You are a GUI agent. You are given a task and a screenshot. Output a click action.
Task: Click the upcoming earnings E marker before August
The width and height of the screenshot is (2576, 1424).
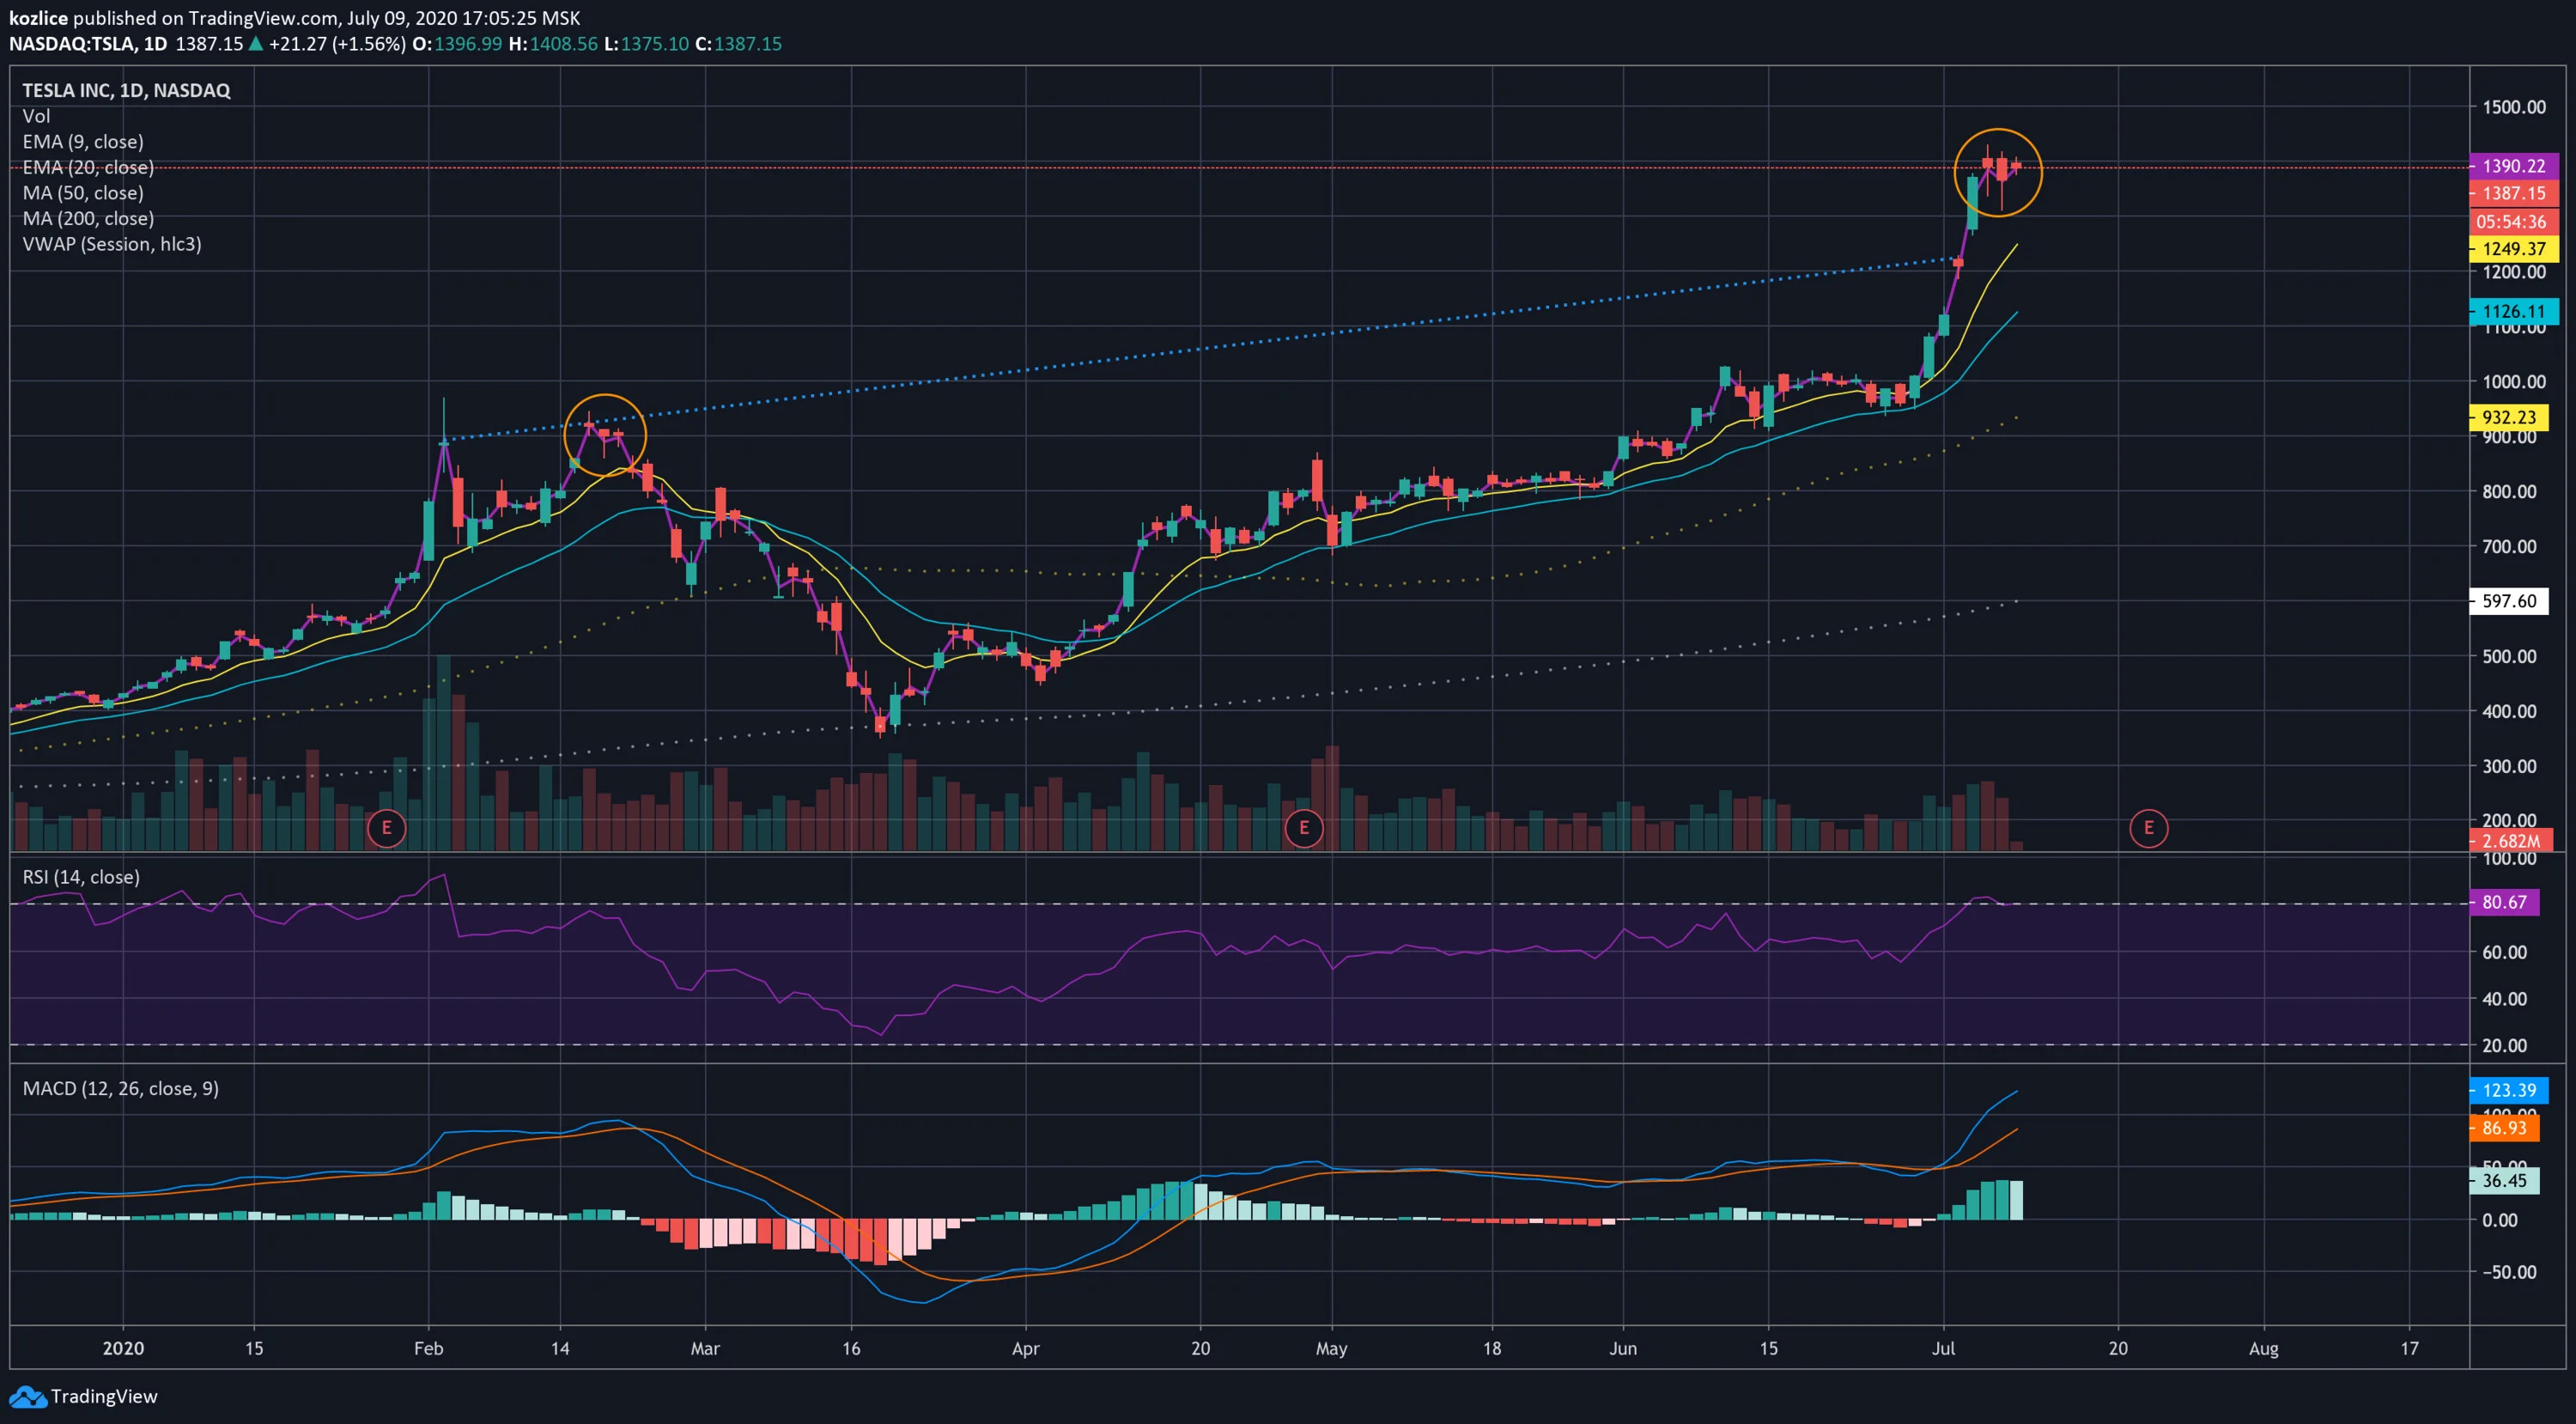point(2148,828)
